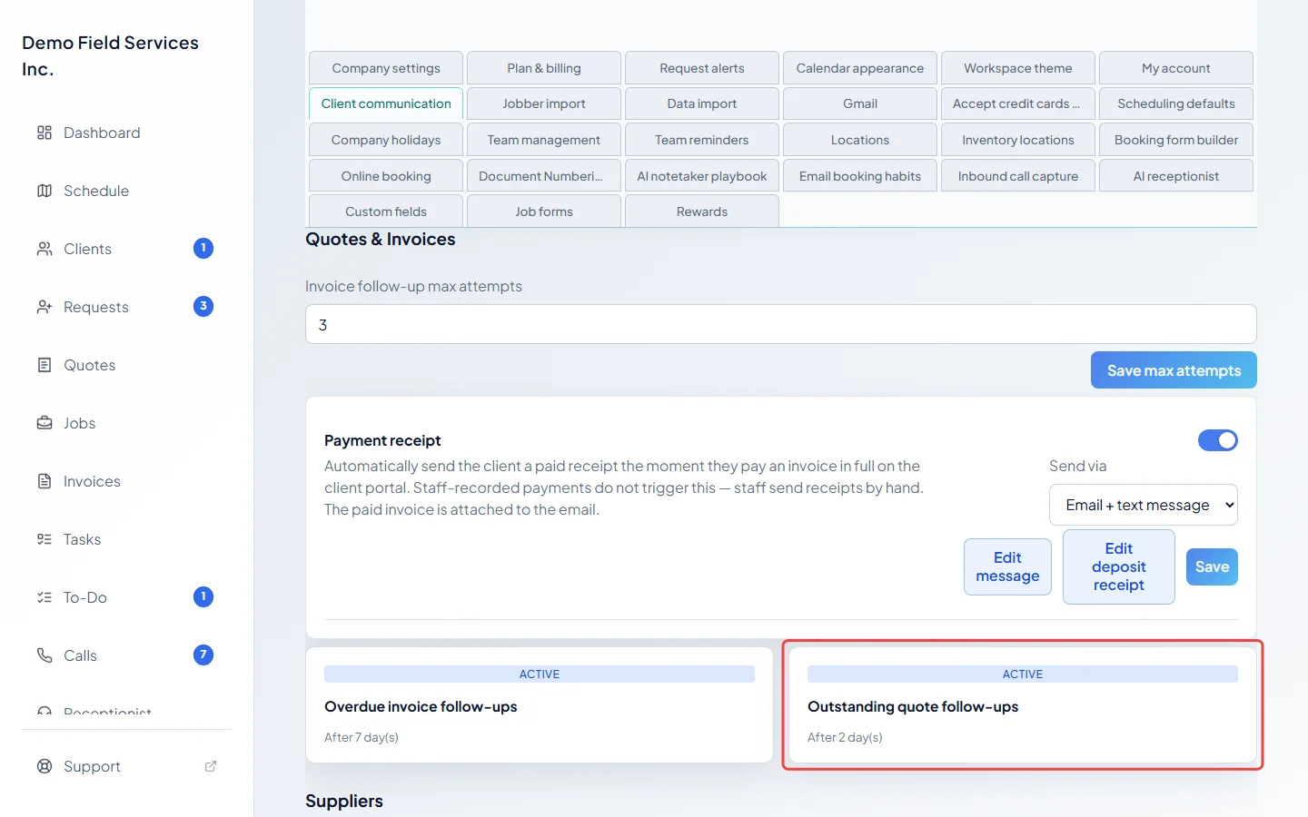Open the Overdue invoice follow-ups card
This screenshot has height=817, width=1308.
tap(540, 704)
